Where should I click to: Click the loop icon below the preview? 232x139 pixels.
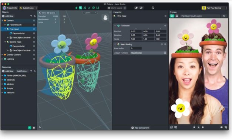pos(171,127)
